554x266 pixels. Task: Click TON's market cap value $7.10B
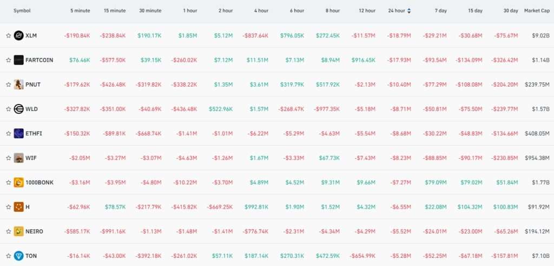540,256
